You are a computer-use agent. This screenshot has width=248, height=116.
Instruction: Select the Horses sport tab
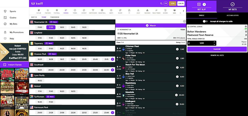[x=66, y=11]
